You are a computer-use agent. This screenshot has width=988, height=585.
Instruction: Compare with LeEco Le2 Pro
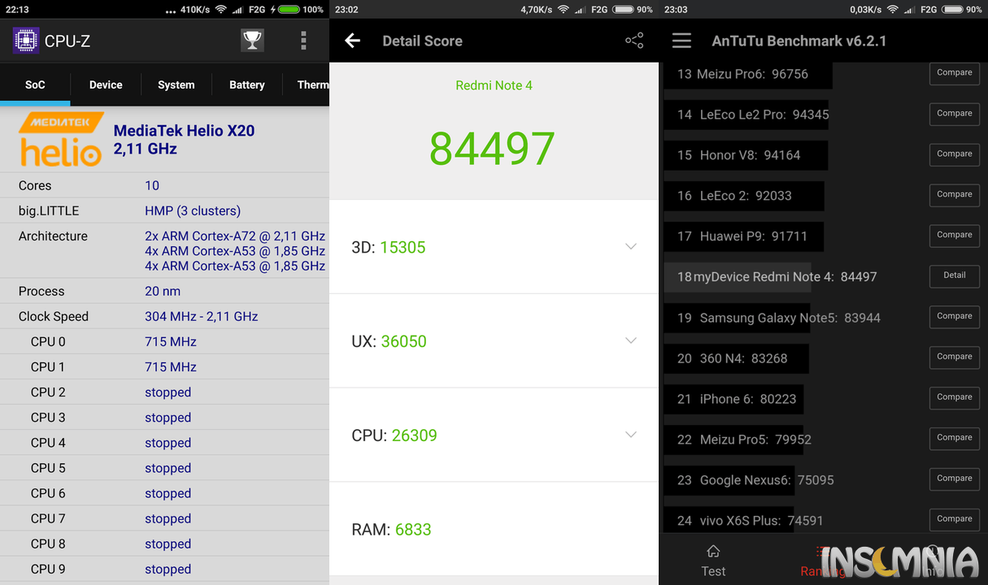pos(955,114)
